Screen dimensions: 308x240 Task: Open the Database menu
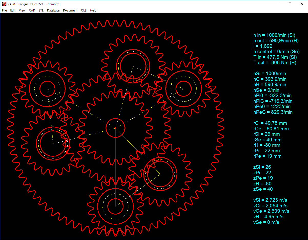[53, 10]
